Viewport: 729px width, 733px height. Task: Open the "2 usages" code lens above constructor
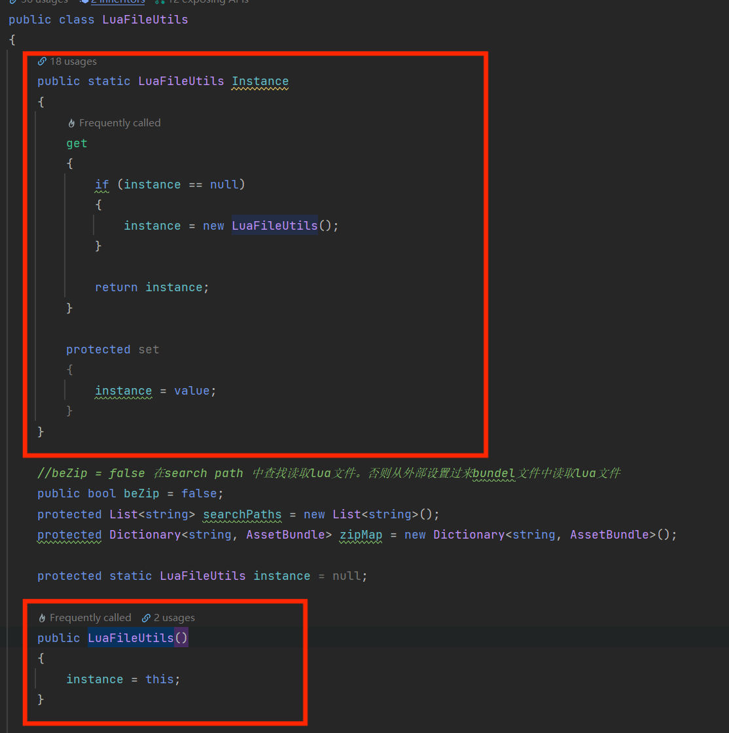click(174, 618)
